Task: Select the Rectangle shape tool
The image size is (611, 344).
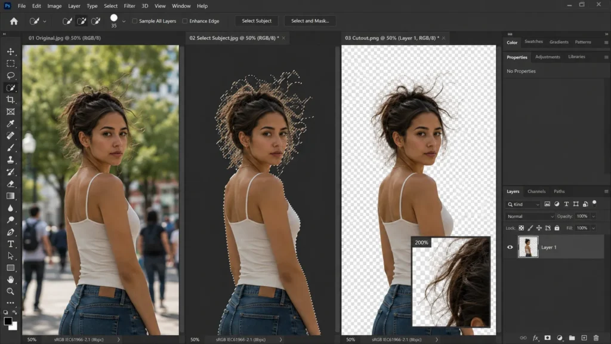Action: 11,268
